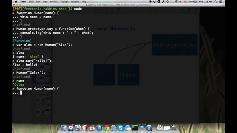
Task: Click the 'Alex : hello!' output line
Action: click(x=25, y=65)
